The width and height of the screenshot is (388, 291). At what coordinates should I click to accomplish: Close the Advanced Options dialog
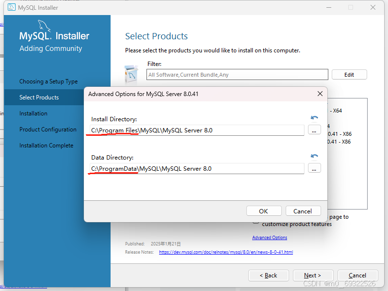320,94
